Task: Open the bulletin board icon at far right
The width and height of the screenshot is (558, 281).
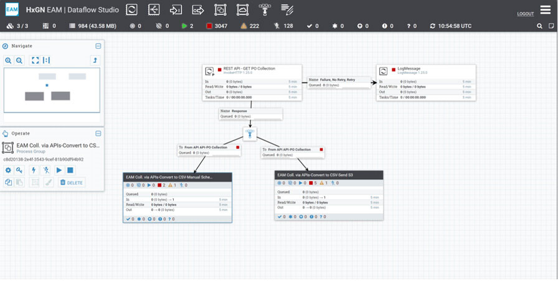Action: click(551, 26)
